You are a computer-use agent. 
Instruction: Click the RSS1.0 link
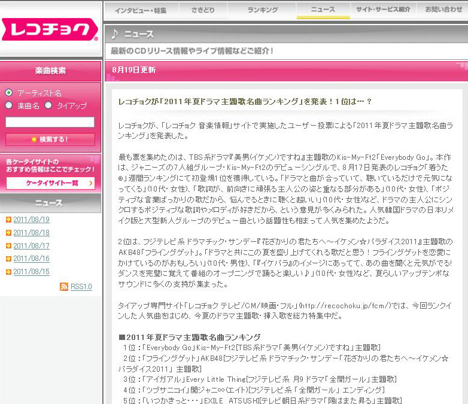click(81, 287)
